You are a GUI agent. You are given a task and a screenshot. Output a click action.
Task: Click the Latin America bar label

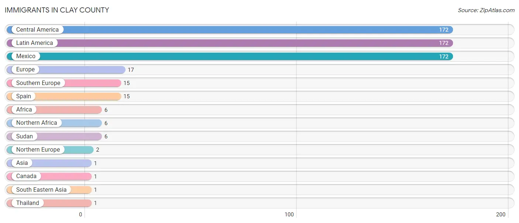(35, 43)
